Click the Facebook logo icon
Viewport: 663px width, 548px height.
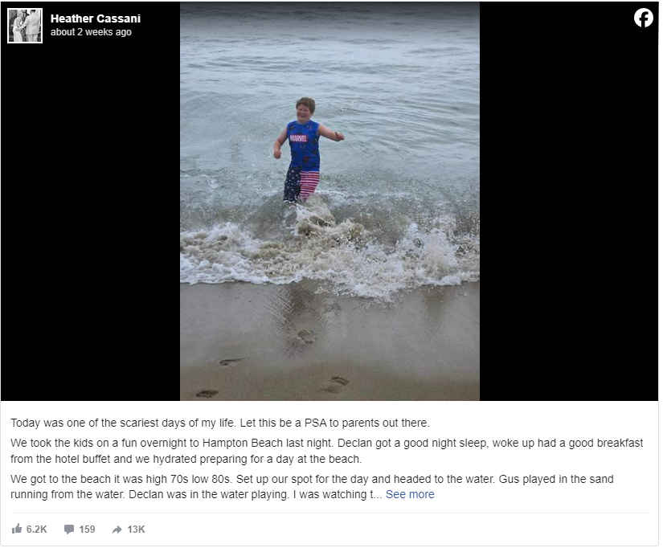coord(643,18)
